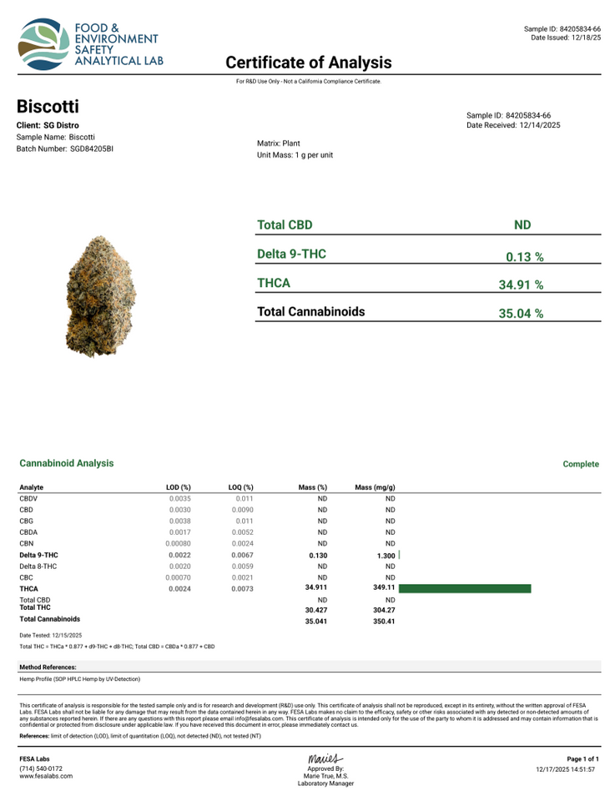This screenshot has height=801, width=615.
Task: Click the Page 1 of 1 indicator
Action: [x=582, y=759]
